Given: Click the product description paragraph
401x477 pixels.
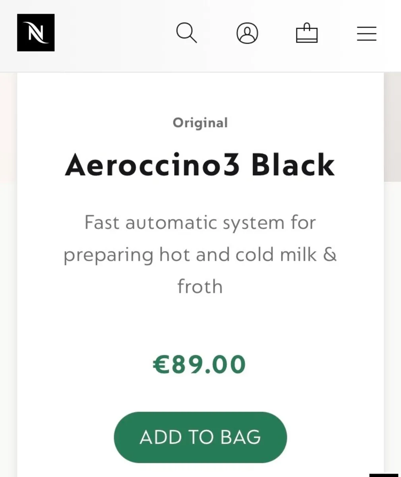Looking at the screenshot, I should [x=200, y=254].
